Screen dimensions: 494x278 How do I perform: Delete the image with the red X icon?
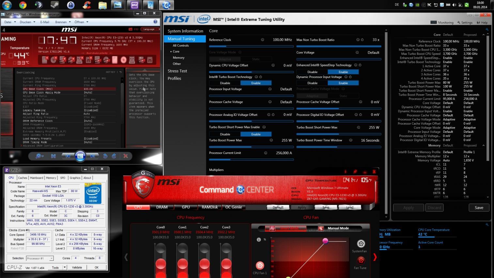[126, 156]
